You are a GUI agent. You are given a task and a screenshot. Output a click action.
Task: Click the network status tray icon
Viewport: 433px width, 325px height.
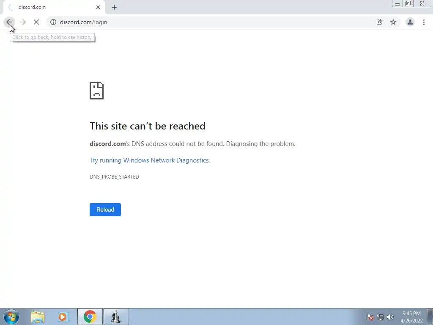pos(380,317)
